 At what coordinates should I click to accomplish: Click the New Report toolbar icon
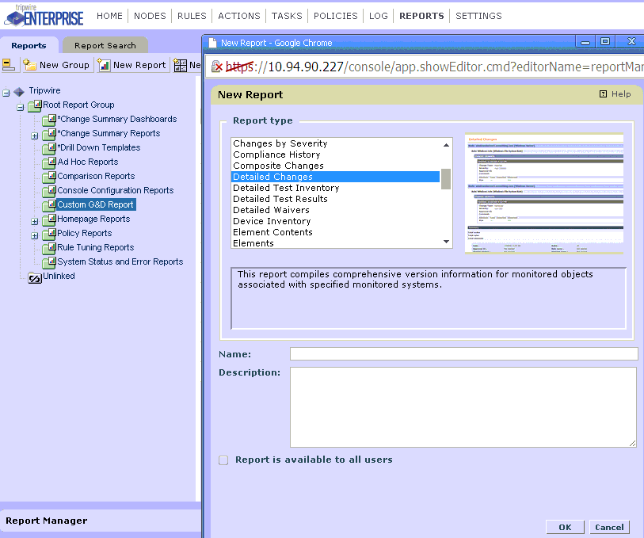pos(104,66)
